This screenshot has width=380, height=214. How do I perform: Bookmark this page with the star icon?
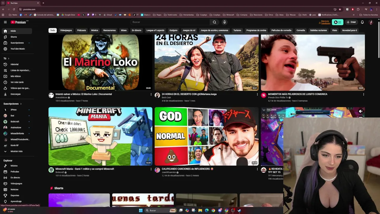click(x=340, y=9)
